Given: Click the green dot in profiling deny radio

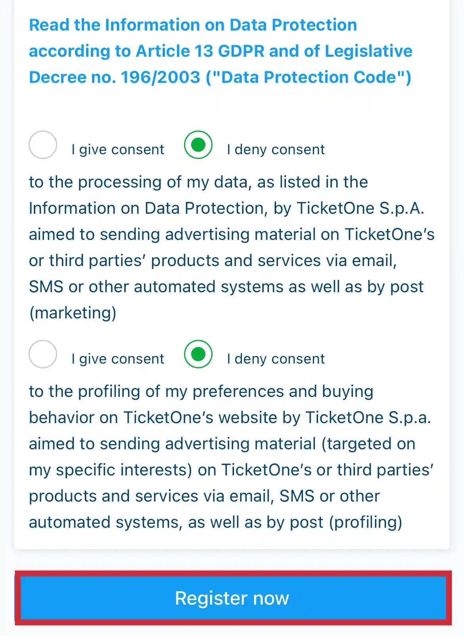Looking at the screenshot, I should (x=198, y=354).
